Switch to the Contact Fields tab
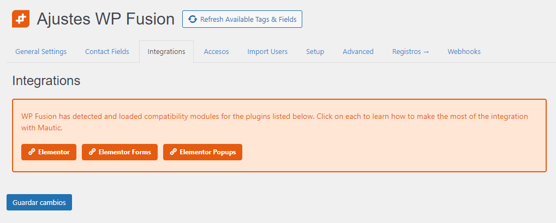 (107, 52)
